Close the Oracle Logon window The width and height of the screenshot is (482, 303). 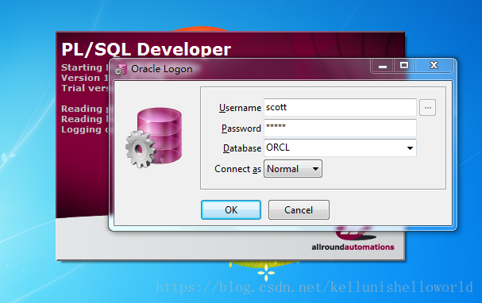(x=434, y=65)
